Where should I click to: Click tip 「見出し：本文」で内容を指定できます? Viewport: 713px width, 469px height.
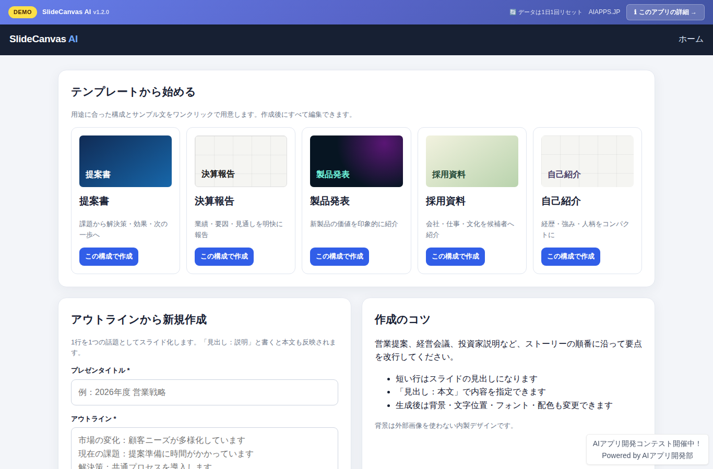coord(471,392)
